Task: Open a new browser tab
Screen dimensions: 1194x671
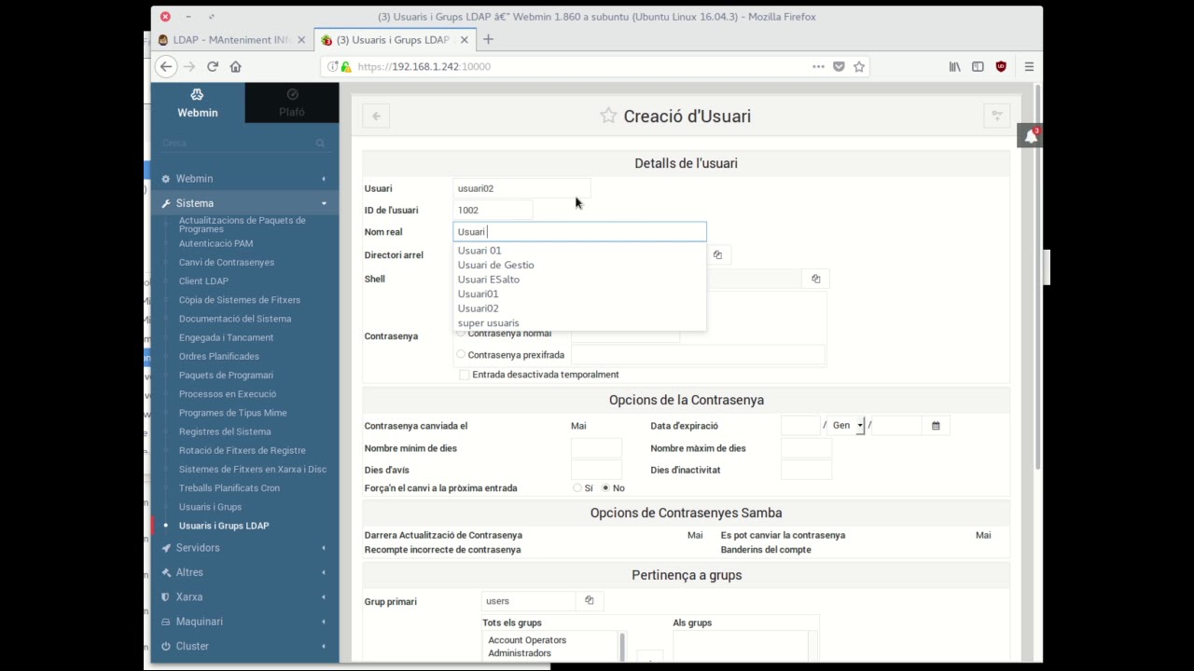Action: click(x=488, y=40)
